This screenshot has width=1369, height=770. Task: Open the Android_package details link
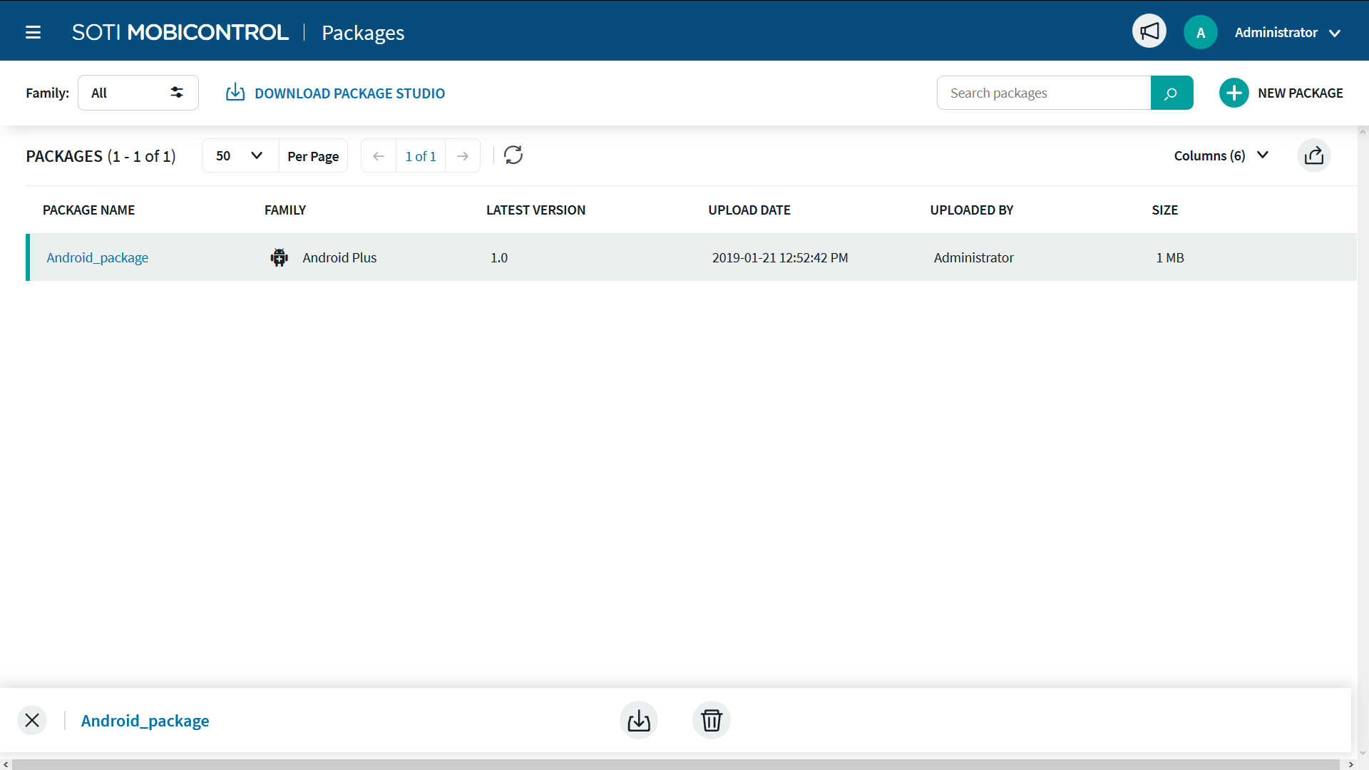tap(97, 257)
